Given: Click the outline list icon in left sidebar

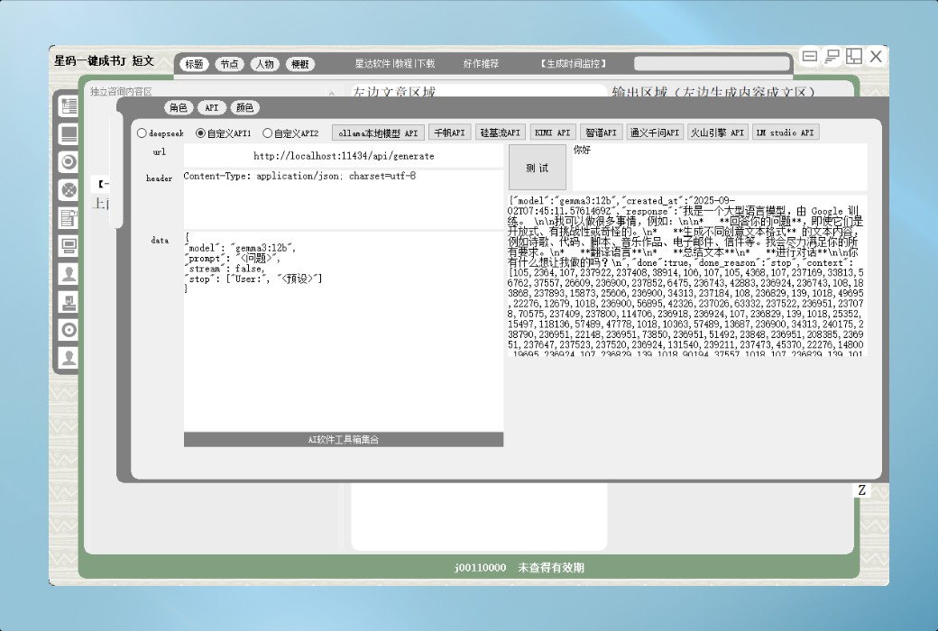Looking at the screenshot, I should click(68, 106).
